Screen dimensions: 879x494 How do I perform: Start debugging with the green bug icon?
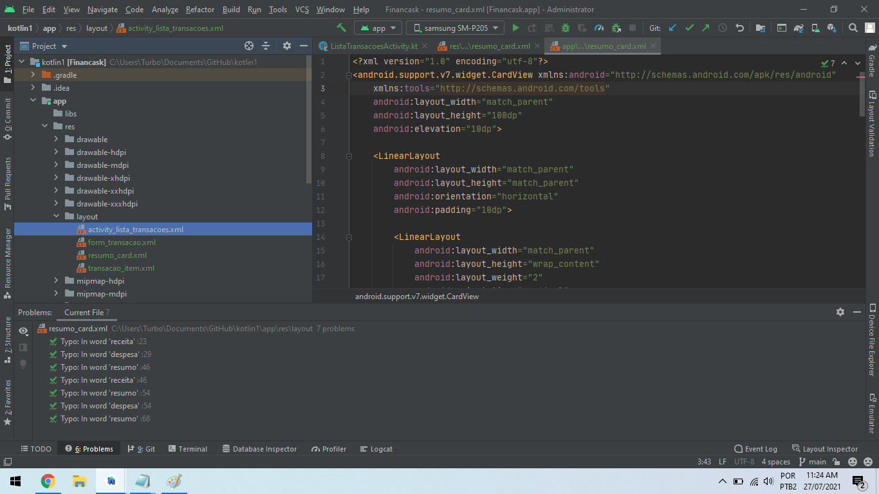point(566,28)
